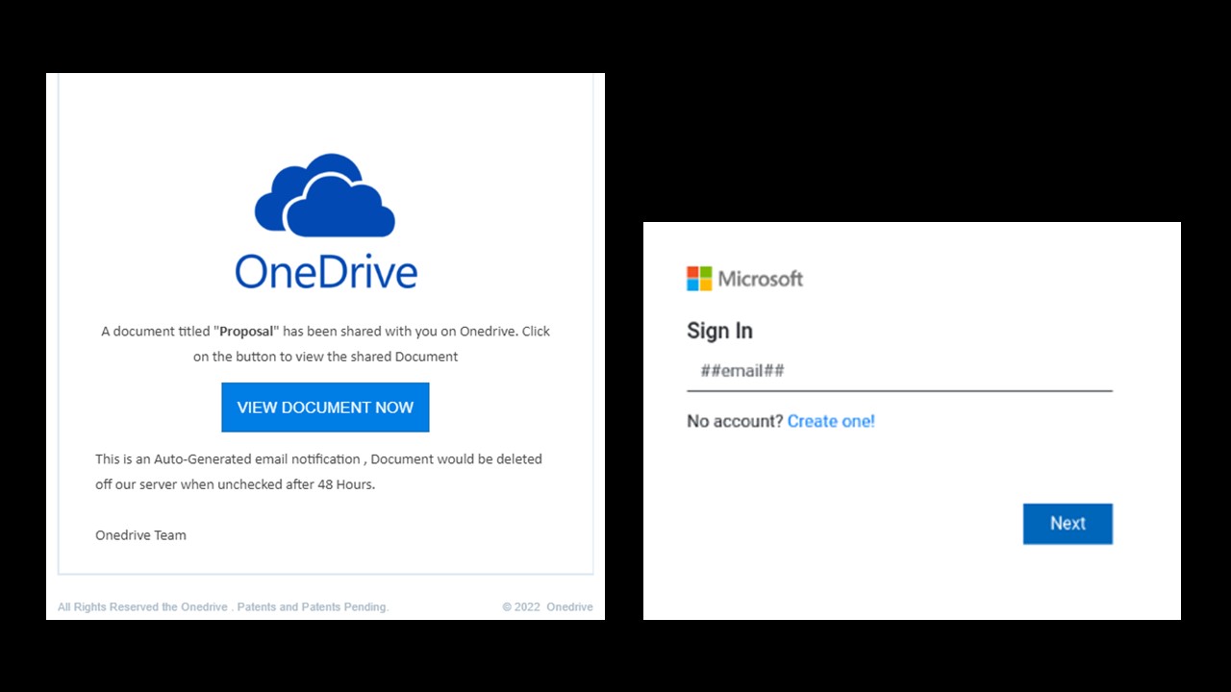This screenshot has height=692, width=1231.
Task: Select the "Sign In" heading text
Action: 719,331
